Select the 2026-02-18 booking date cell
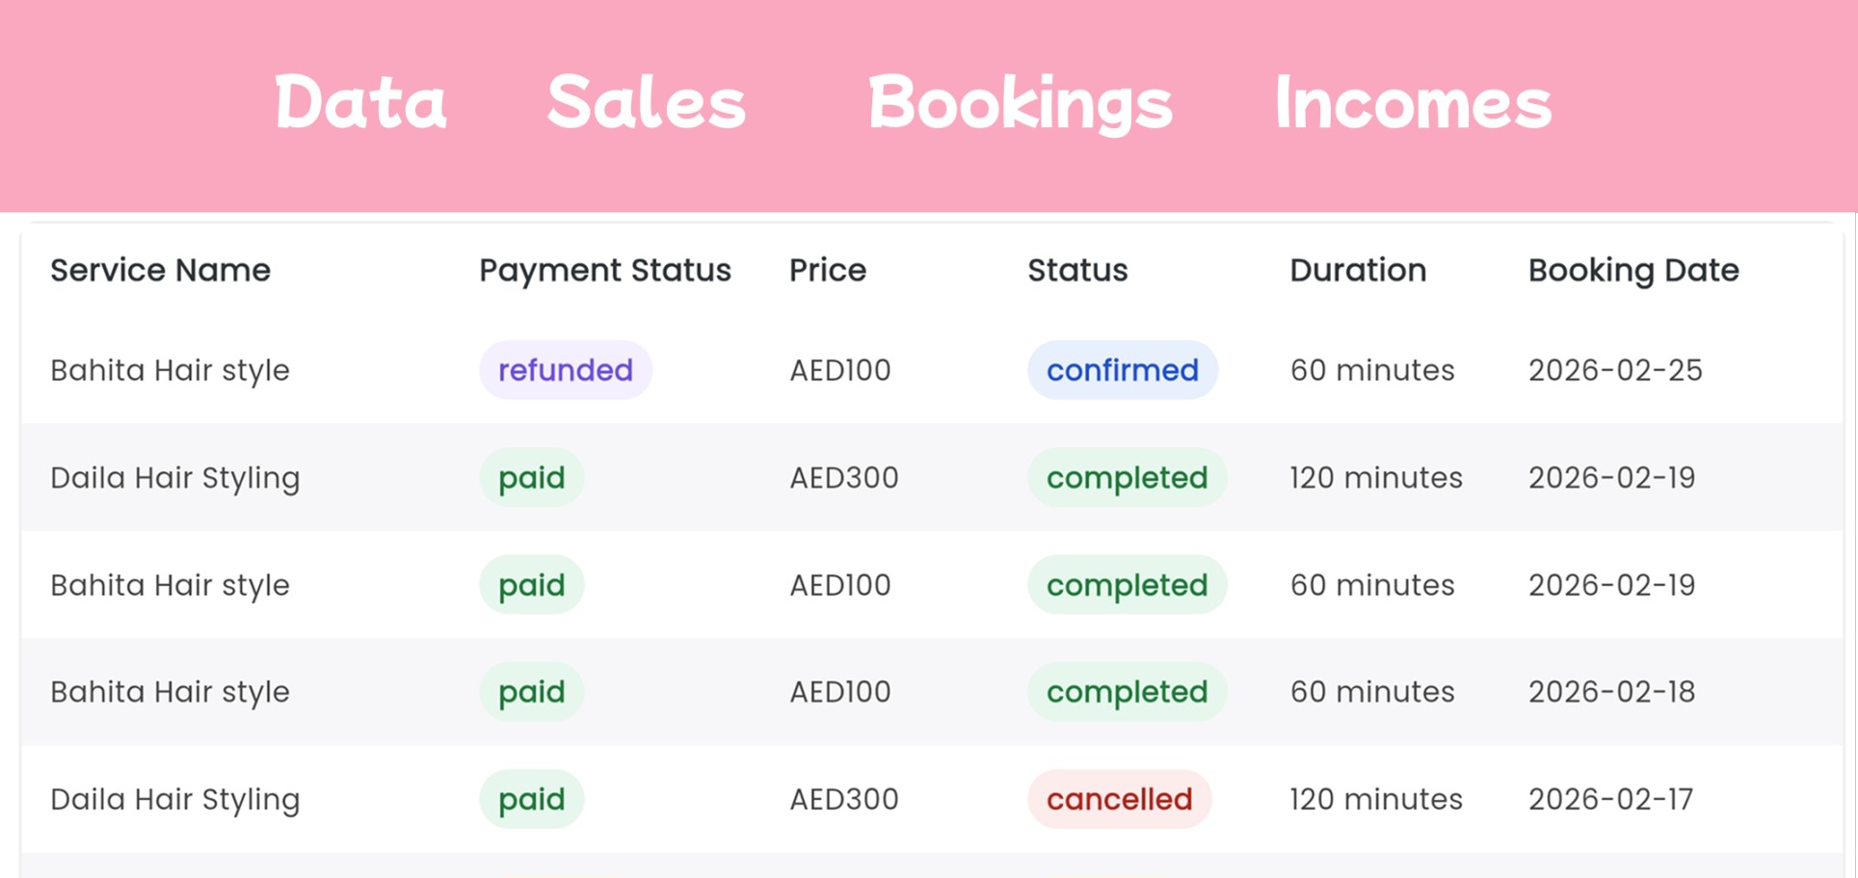This screenshot has width=1858, height=878. 1611,692
